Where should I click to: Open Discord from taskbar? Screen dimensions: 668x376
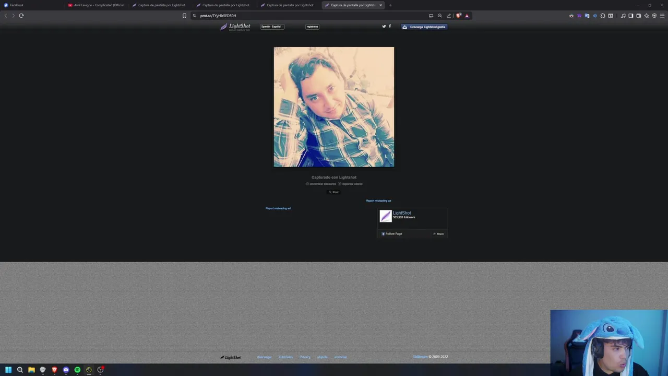click(x=66, y=370)
